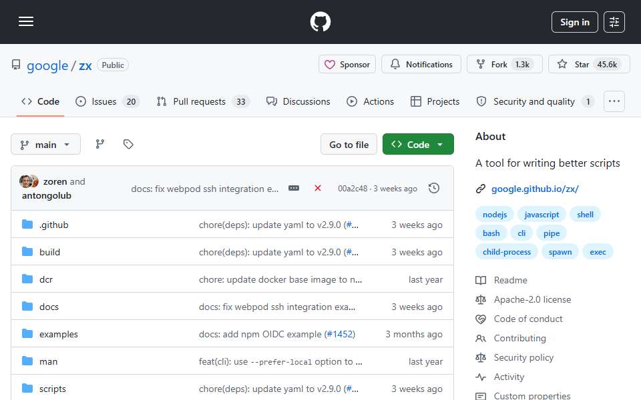Select the exec topic tag
Screen dimensions: 641x400
598,252
